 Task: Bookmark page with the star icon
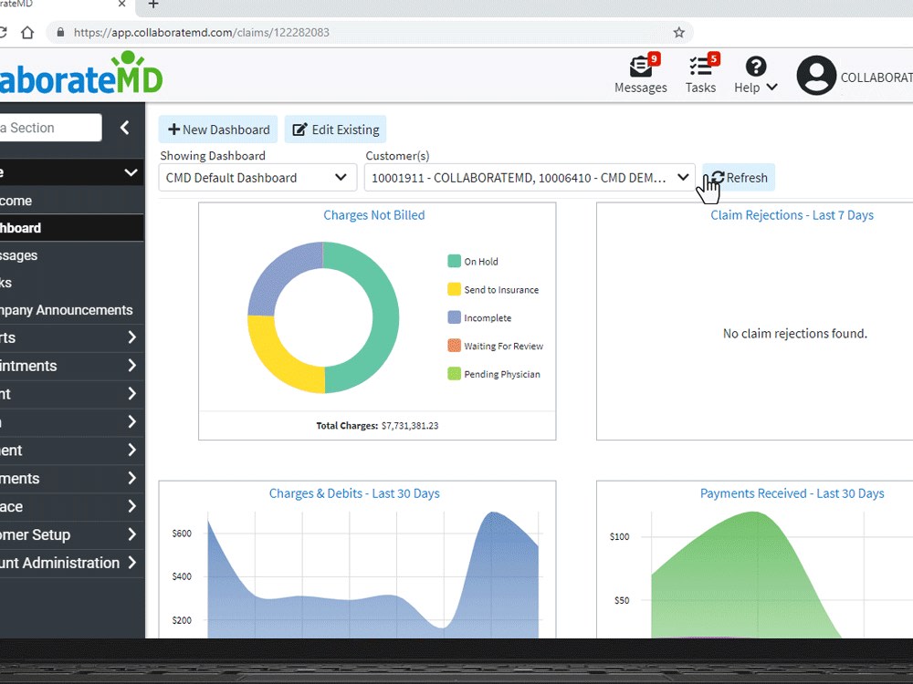coord(678,33)
